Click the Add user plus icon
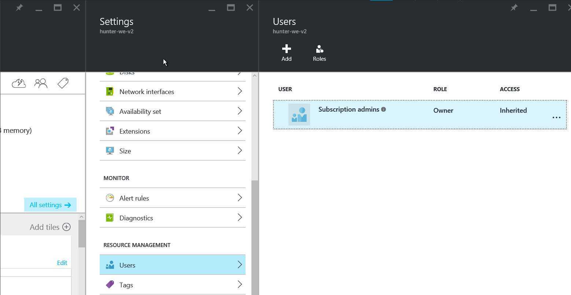The width and height of the screenshot is (571, 295). pos(286,49)
